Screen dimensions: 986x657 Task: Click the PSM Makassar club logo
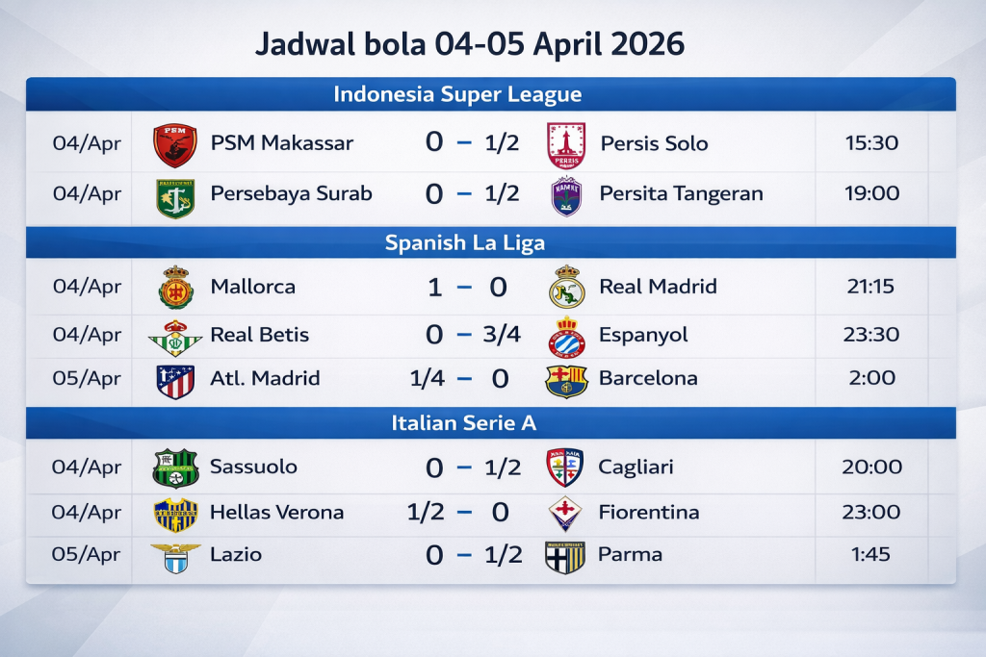pyautogui.click(x=175, y=144)
